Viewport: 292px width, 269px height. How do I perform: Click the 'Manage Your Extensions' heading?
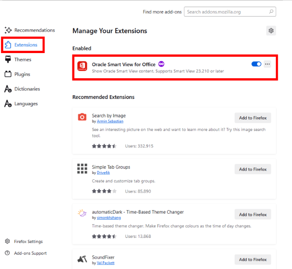[110, 31]
